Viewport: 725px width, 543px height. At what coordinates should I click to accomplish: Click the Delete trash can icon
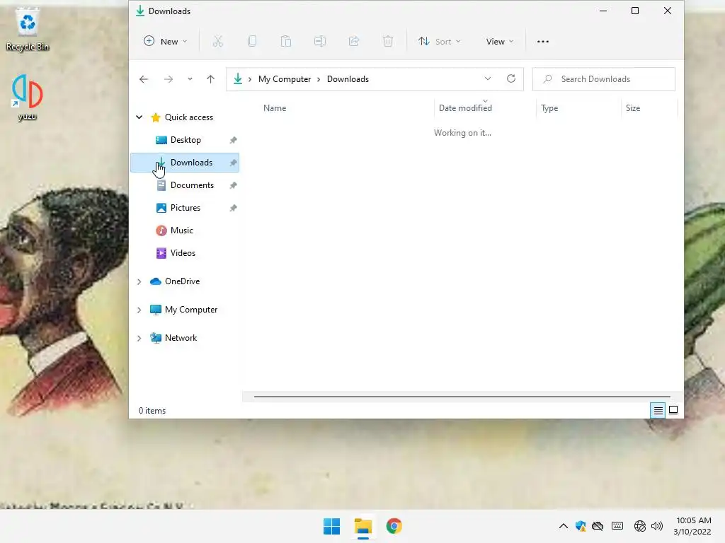[x=388, y=42]
